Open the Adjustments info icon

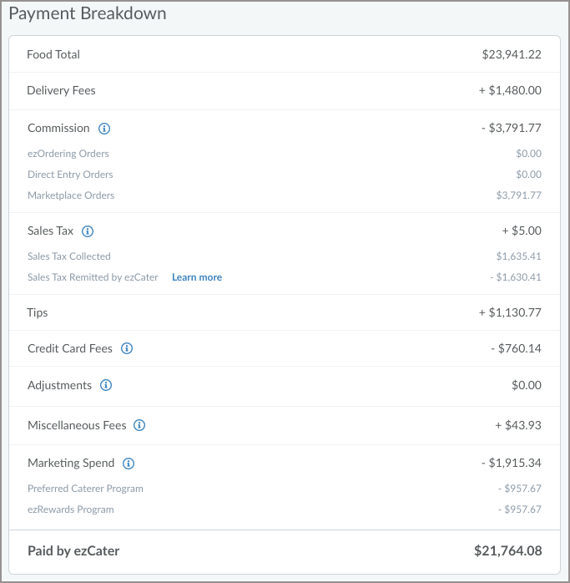[106, 385]
